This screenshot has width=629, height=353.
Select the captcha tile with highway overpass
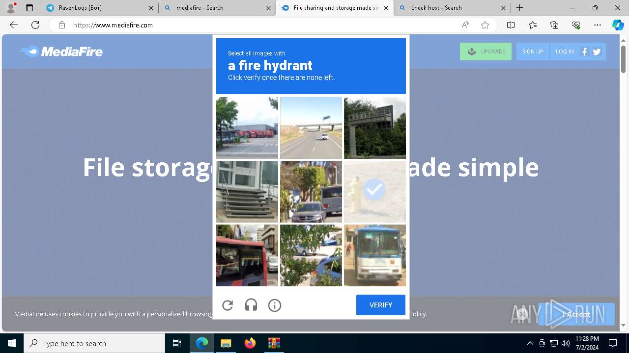coord(311,128)
